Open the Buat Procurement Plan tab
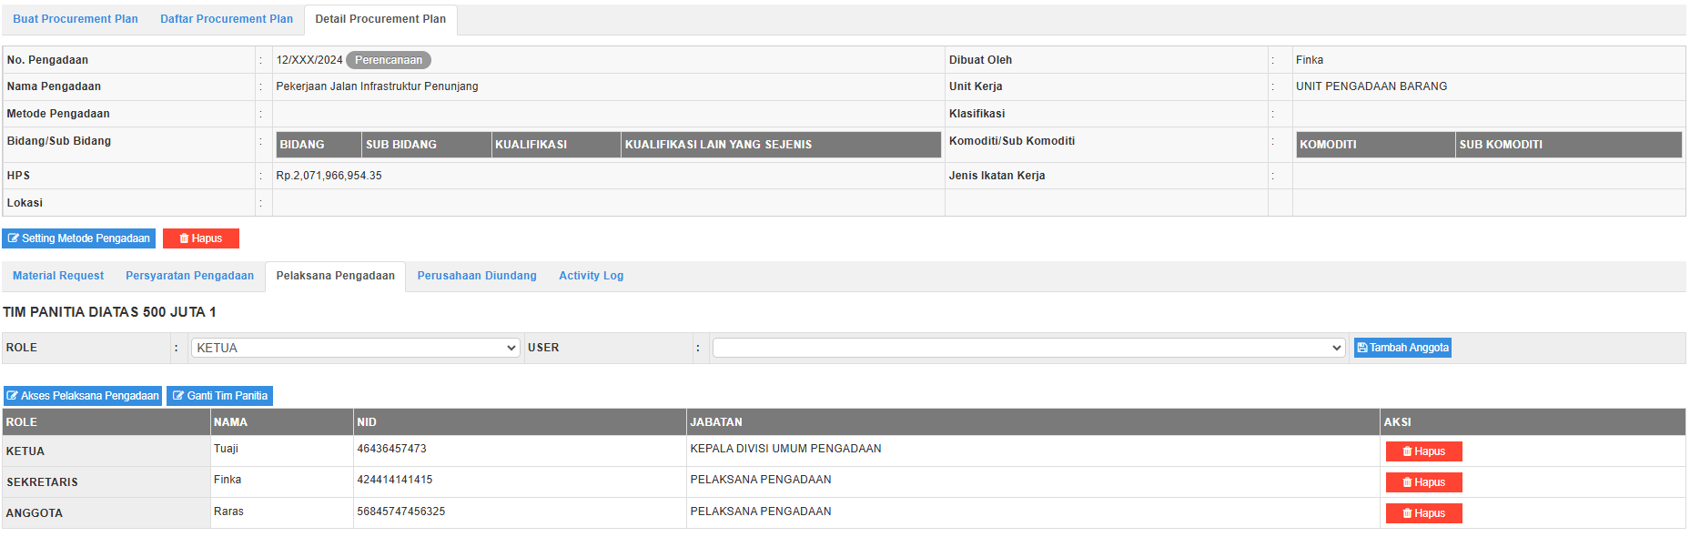This screenshot has height=537, width=1690. (x=76, y=19)
